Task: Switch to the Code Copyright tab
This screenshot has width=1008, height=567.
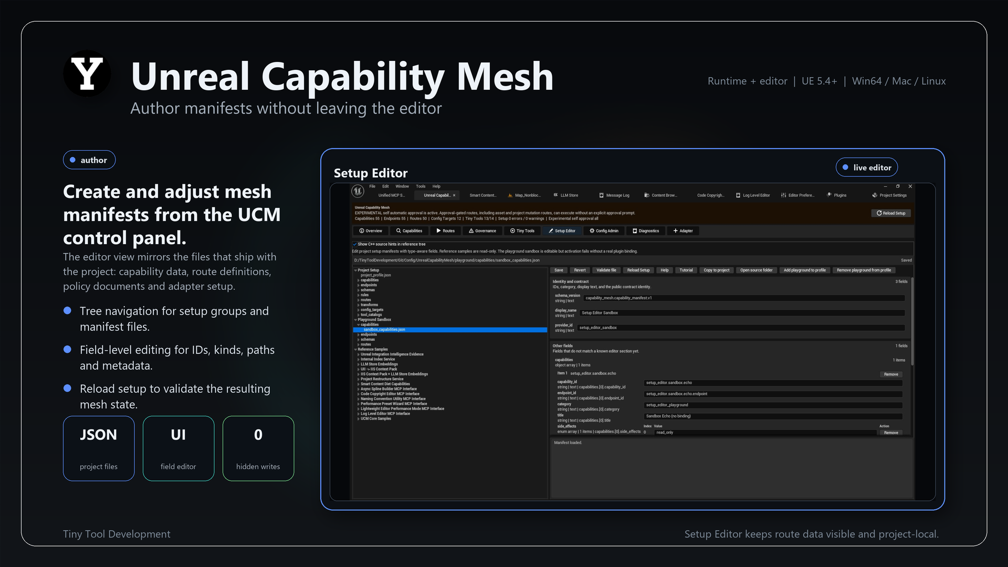Action: point(710,195)
